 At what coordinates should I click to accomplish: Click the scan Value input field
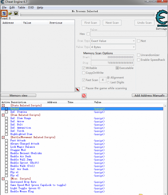(x=128, y=34)
